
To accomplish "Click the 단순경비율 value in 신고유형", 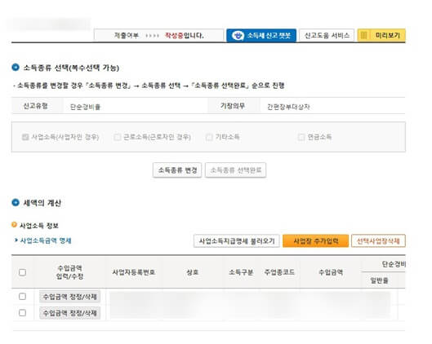I will tap(85, 107).
